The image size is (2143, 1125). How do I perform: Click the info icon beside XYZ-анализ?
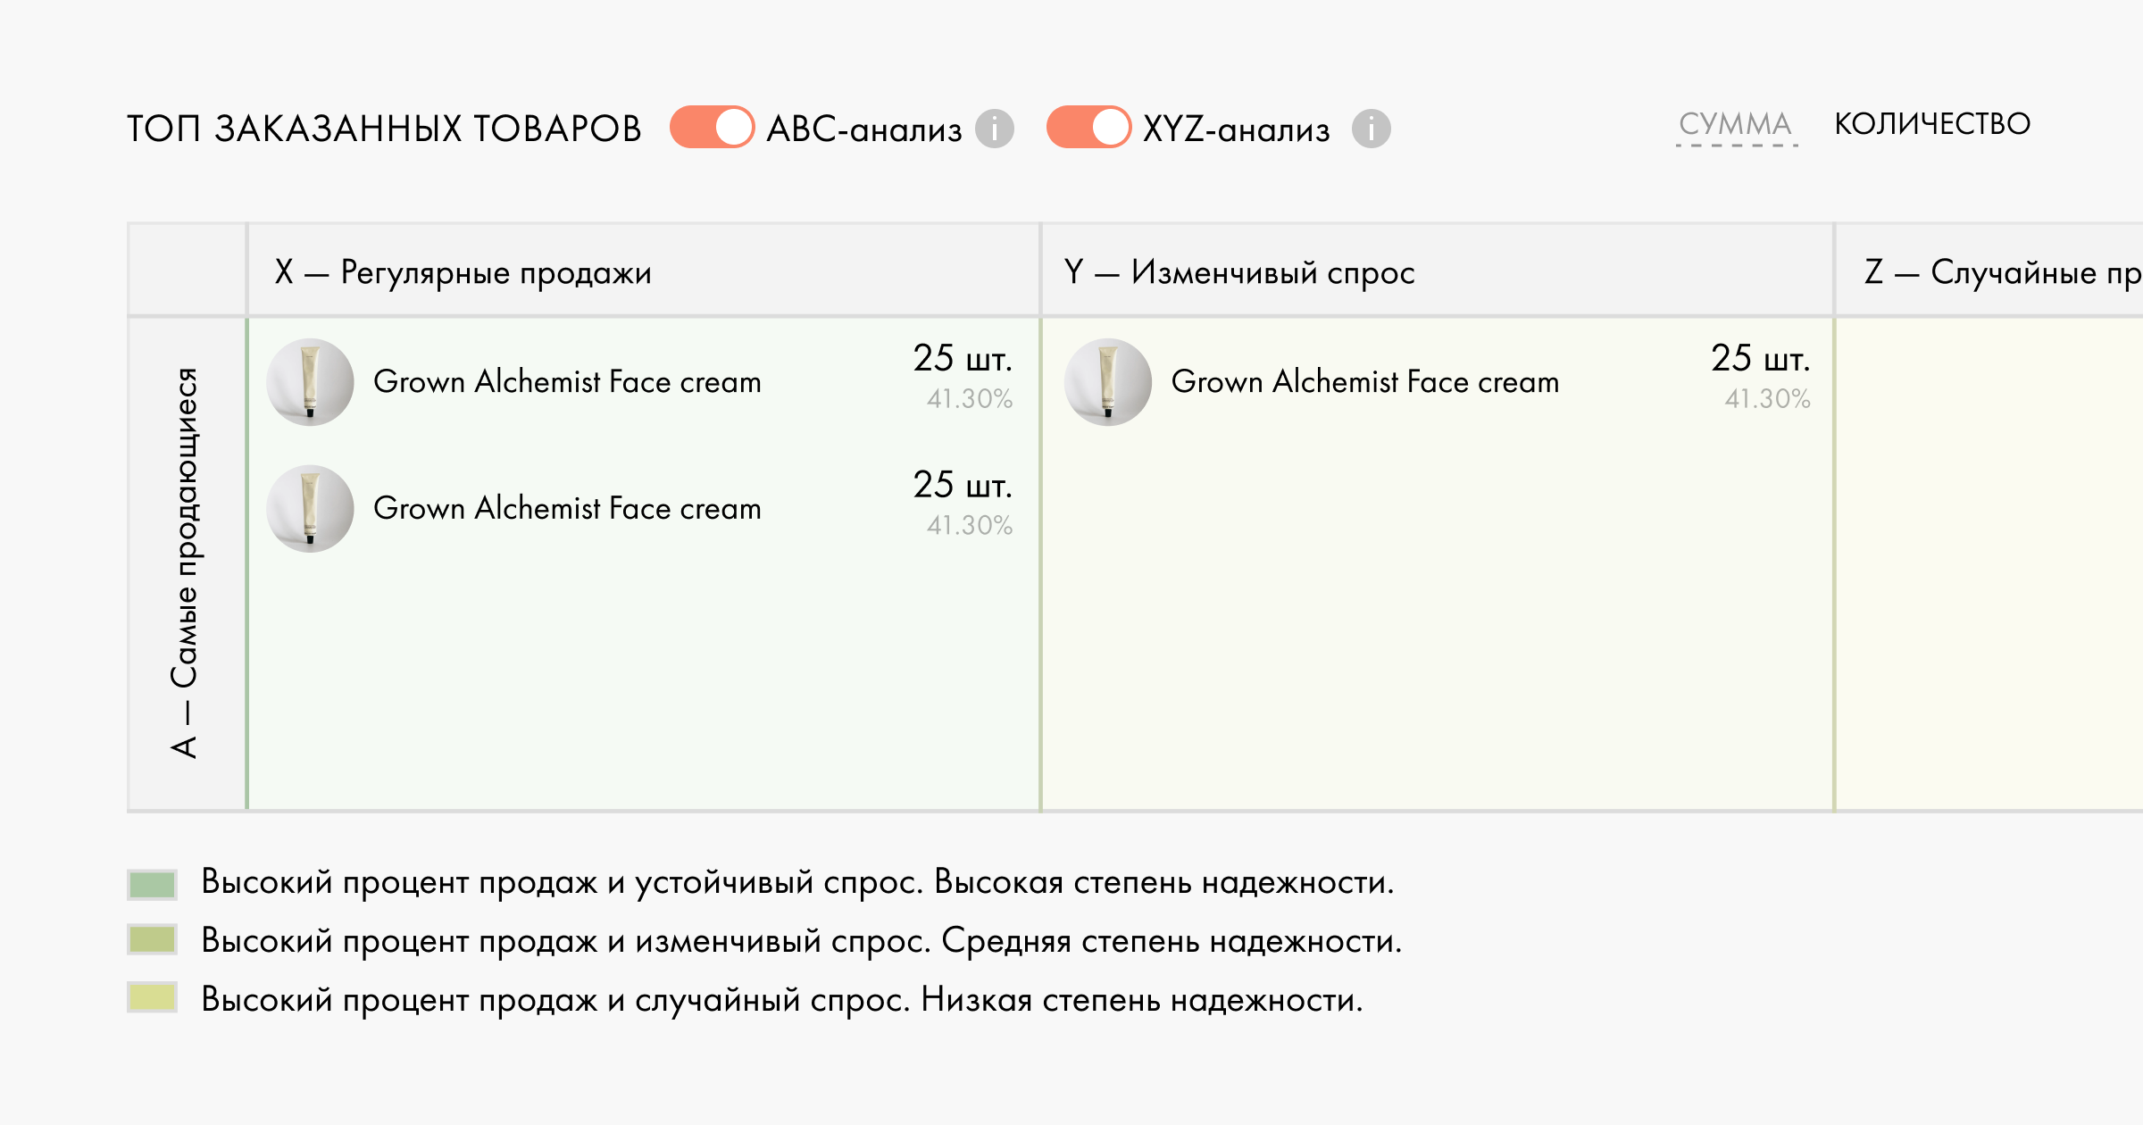pyautogui.click(x=1371, y=129)
